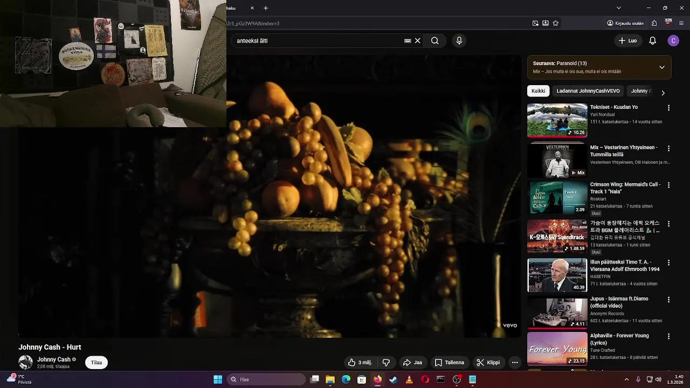Start voice search with the microphone icon
The height and width of the screenshot is (388, 690).
459,40
